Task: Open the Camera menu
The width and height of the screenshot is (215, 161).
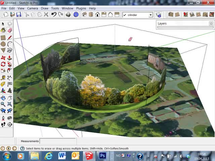Action: pos(33,8)
